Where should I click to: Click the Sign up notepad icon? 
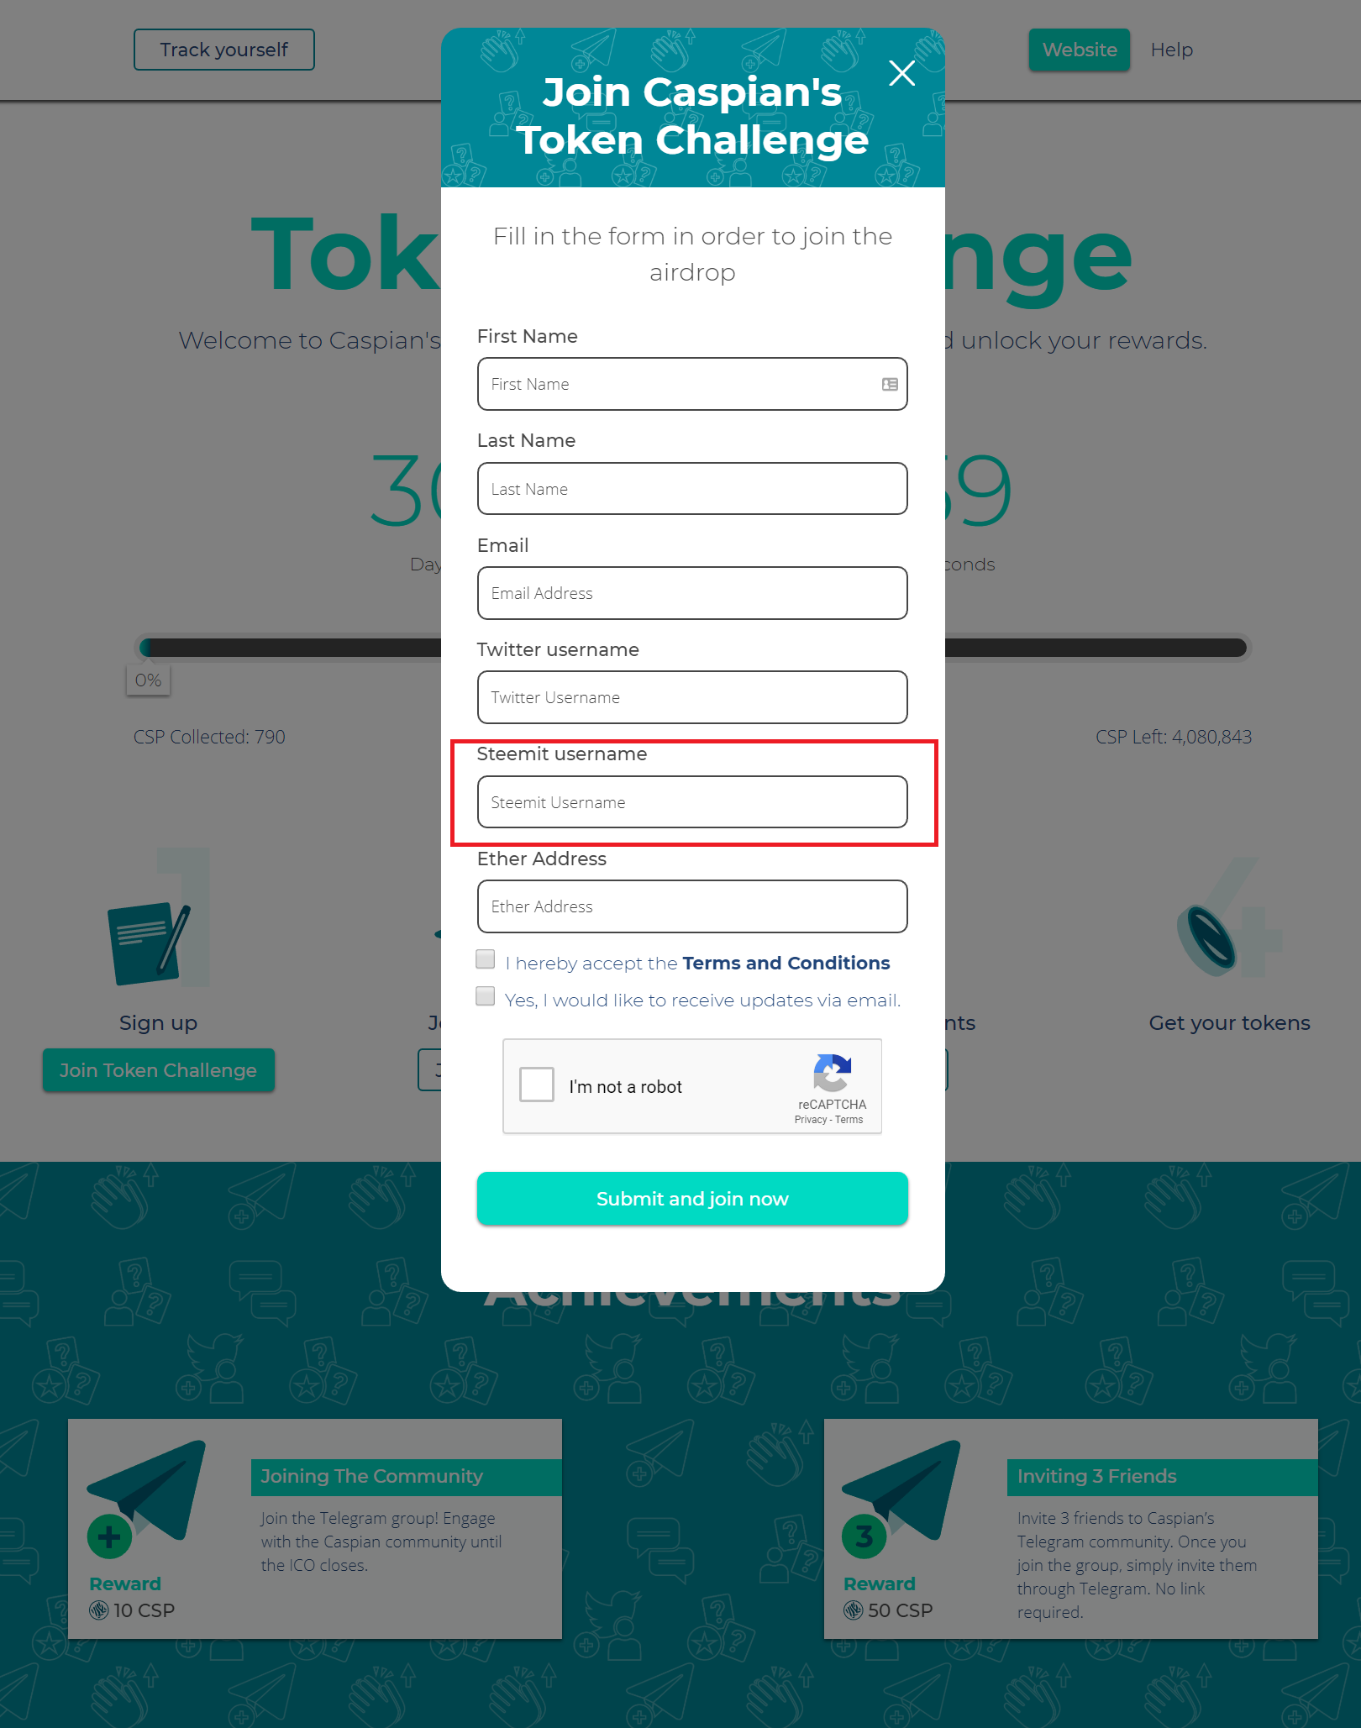point(149,943)
